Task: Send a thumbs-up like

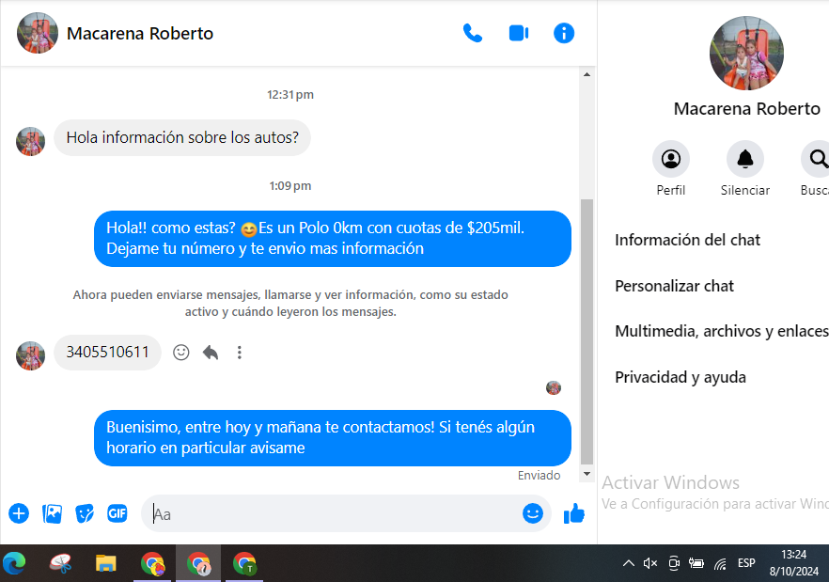Action: (573, 513)
